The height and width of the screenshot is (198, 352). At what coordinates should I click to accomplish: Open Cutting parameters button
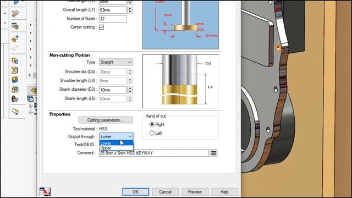point(106,120)
